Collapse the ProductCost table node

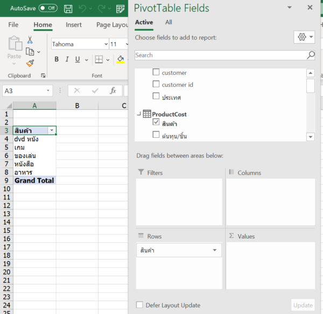click(139, 114)
